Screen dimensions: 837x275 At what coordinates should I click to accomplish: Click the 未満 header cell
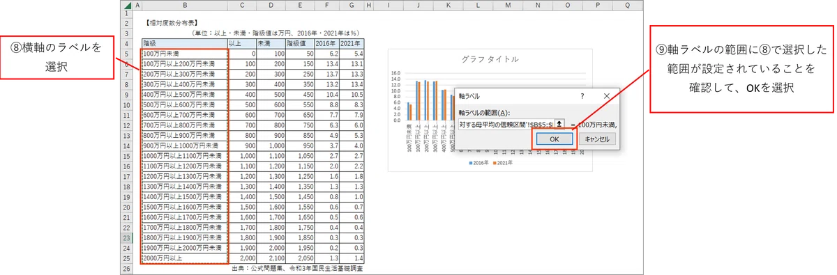click(271, 43)
